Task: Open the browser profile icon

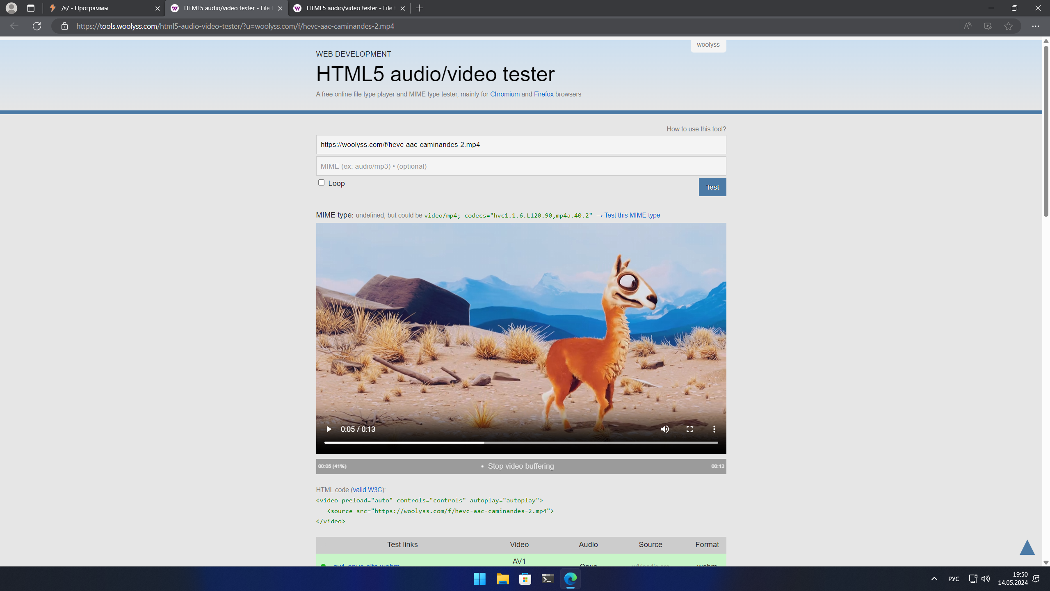Action: tap(11, 8)
